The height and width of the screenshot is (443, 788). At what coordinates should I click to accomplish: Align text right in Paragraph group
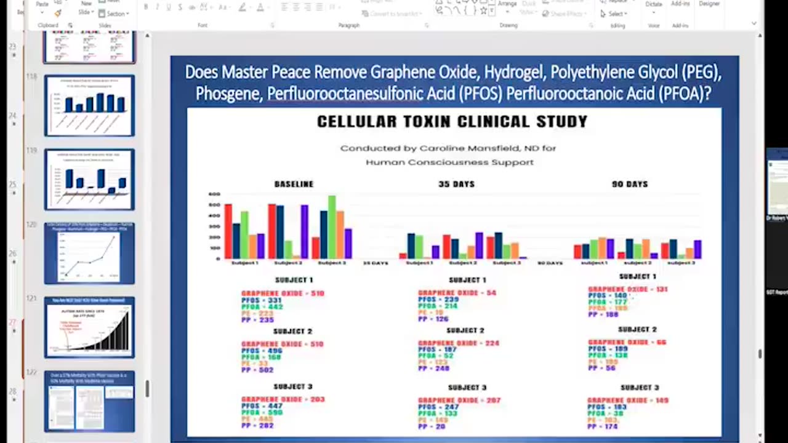[x=307, y=7]
